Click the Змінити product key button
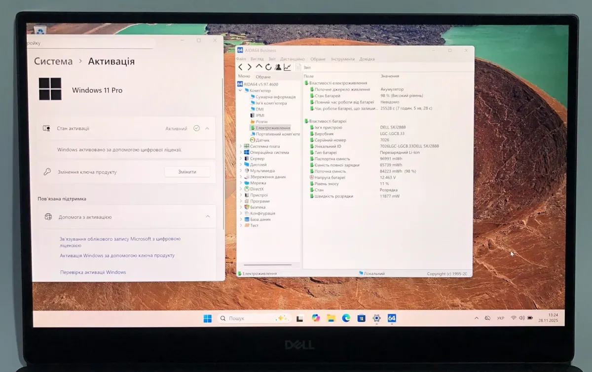Screen dimensions: 592x372 [x=187, y=172]
